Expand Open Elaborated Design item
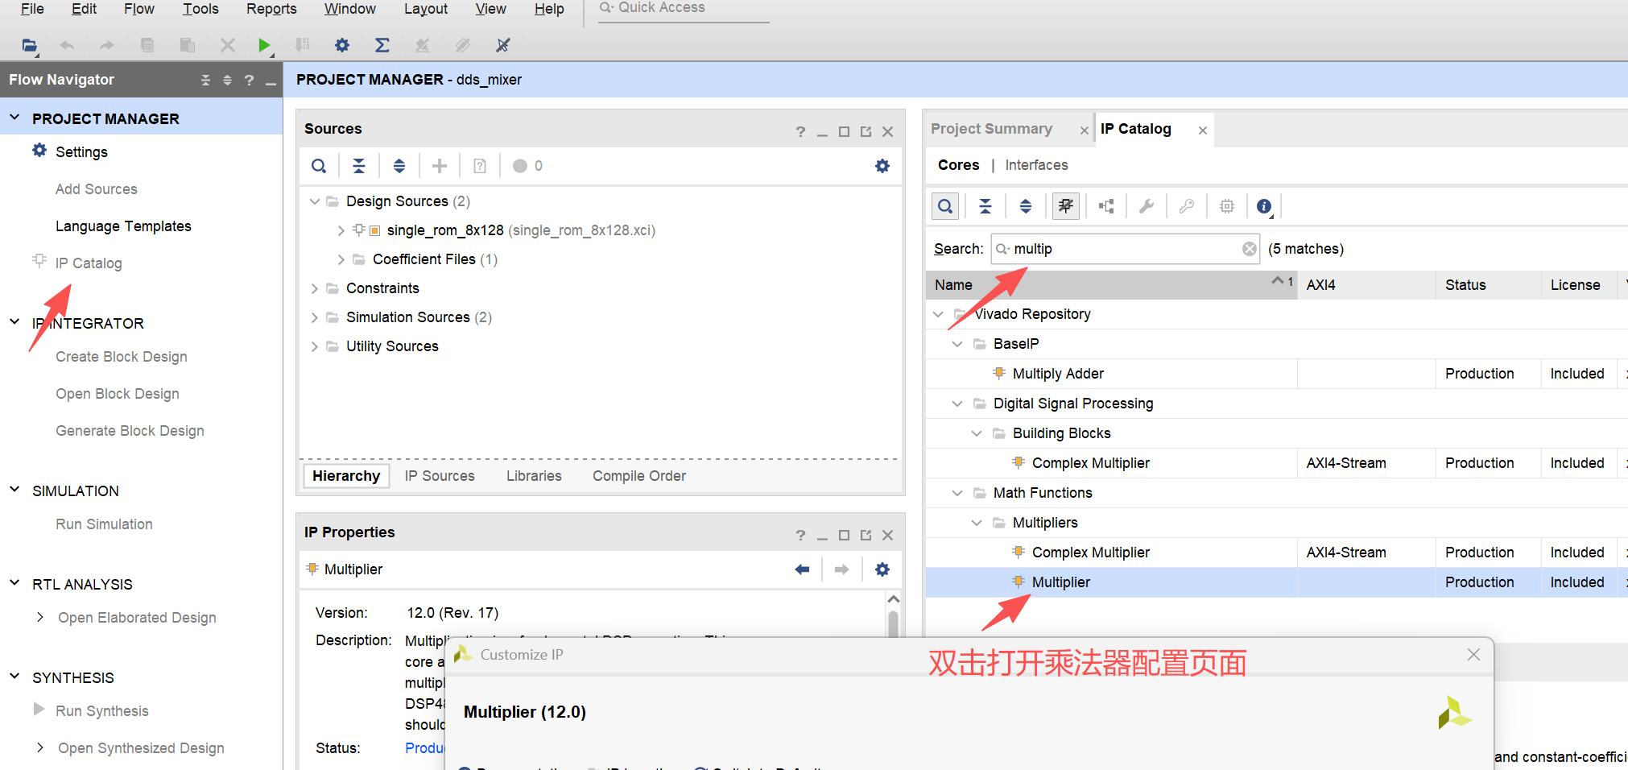Image resolution: width=1628 pixels, height=770 pixels. point(40,618)
